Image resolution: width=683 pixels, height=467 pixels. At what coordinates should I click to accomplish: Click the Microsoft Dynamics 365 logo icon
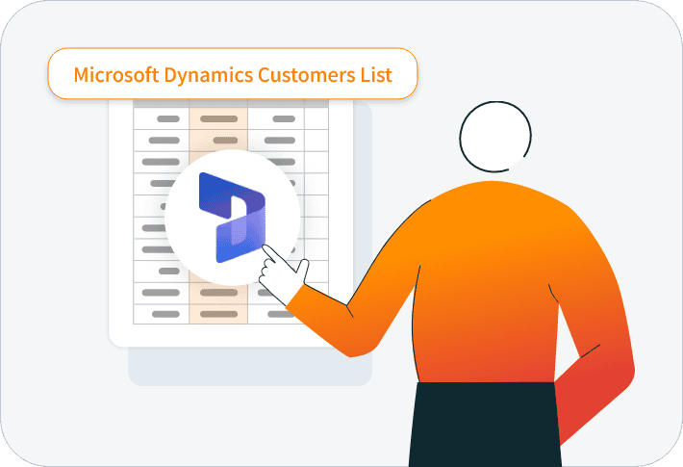232,218
